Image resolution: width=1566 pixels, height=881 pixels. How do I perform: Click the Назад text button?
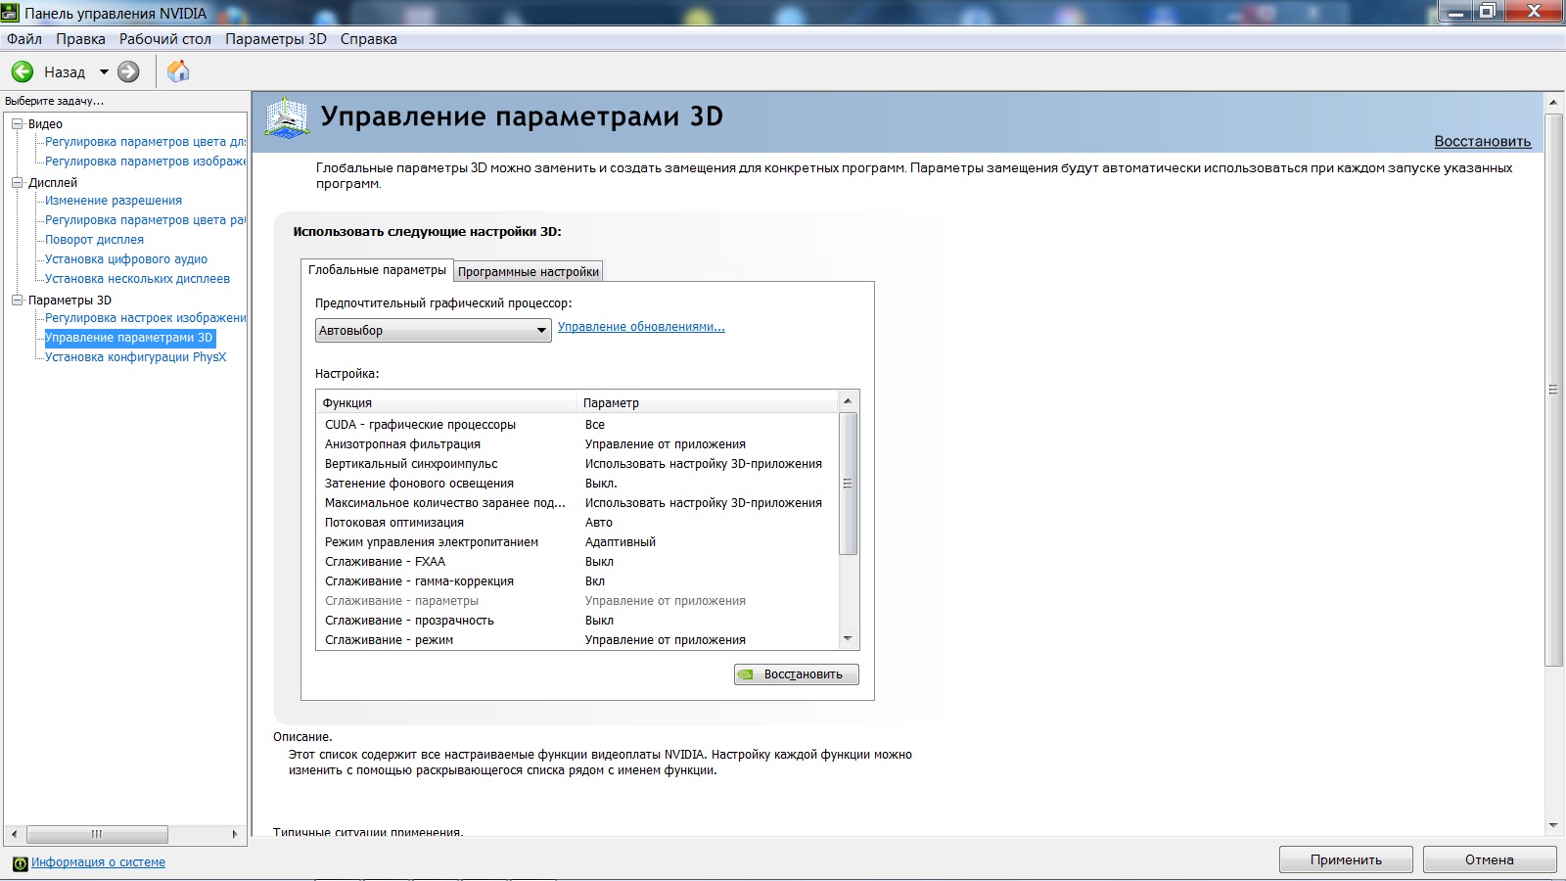coord(65,71)
